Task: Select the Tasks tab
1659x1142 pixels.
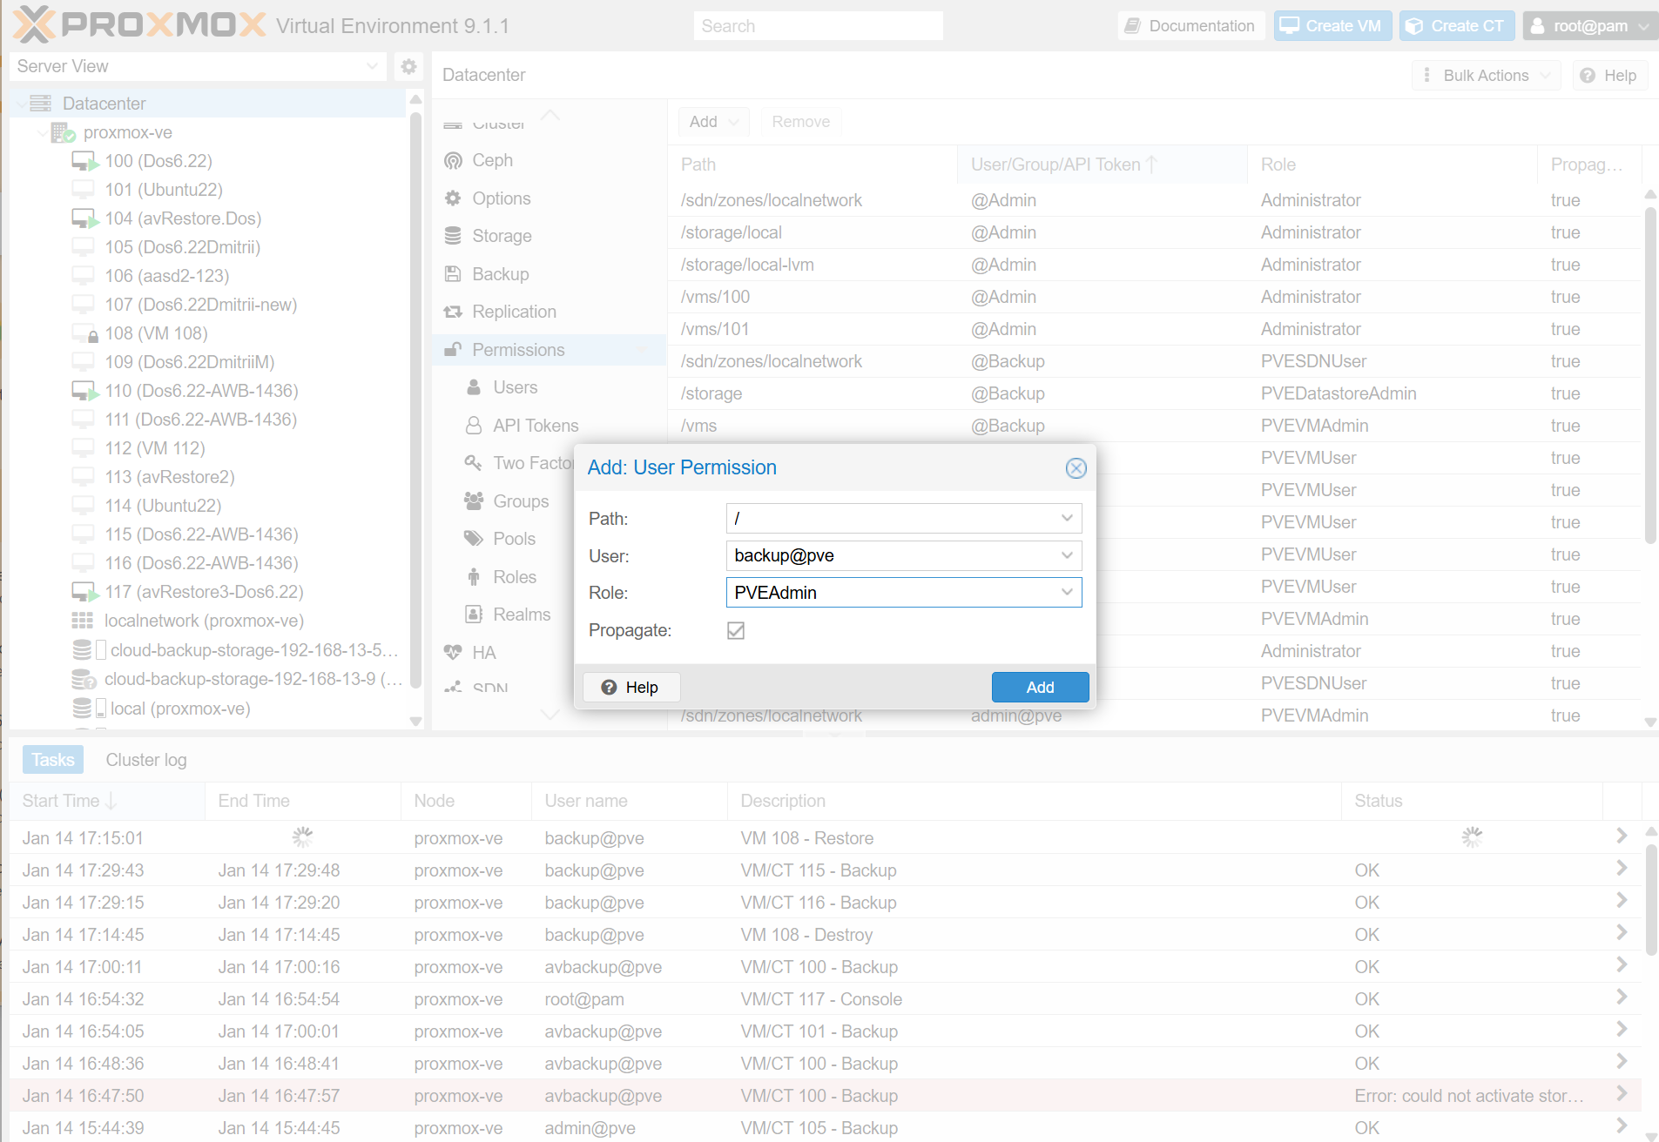Action: 53,760
